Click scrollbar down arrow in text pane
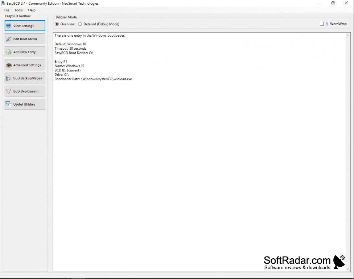This screenshot has width=354, height=279. tap(348, 269)
